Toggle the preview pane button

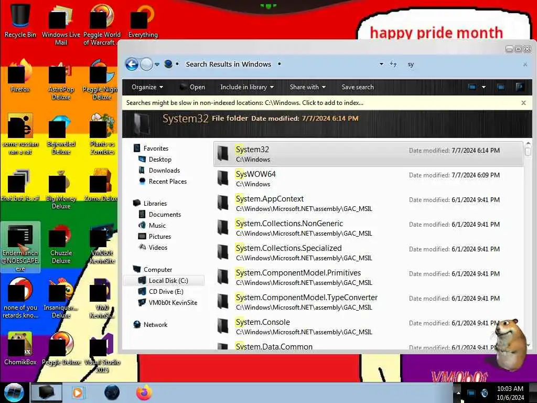pos(501,87)
